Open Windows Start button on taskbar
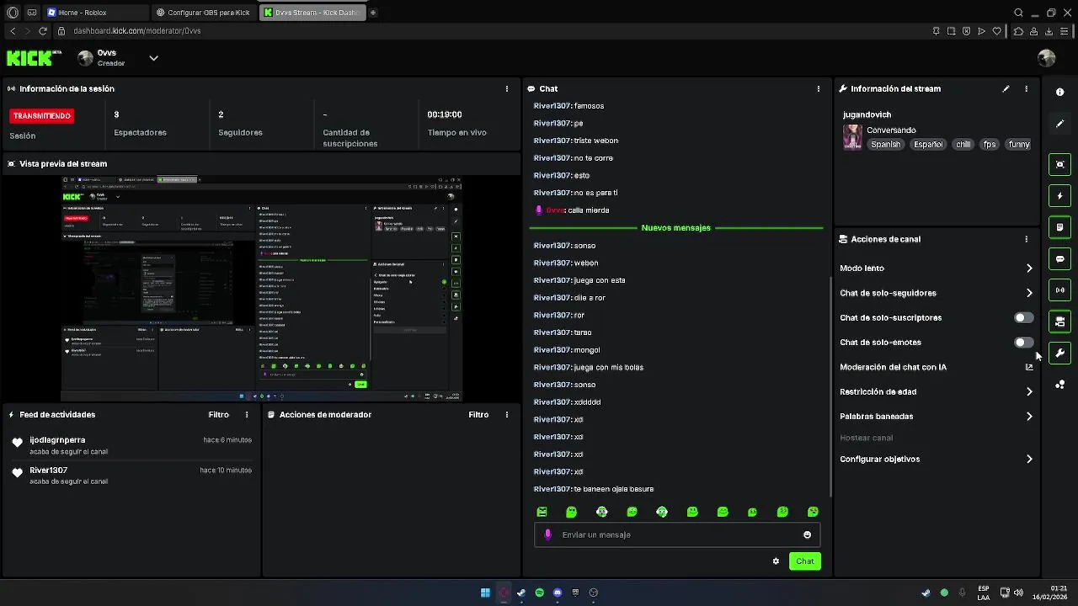1078x606 pixels. tap(485, 593)
